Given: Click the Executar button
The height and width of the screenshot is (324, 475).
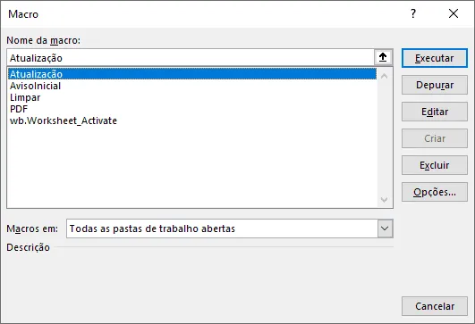Looking at the screenshot, I should (x=435, y=58).
